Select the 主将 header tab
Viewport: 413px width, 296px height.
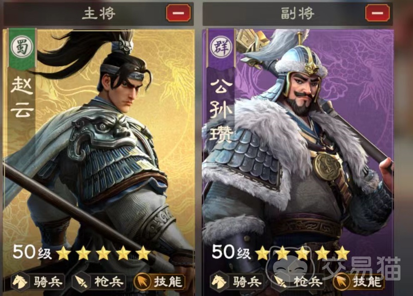coord(99,13)
